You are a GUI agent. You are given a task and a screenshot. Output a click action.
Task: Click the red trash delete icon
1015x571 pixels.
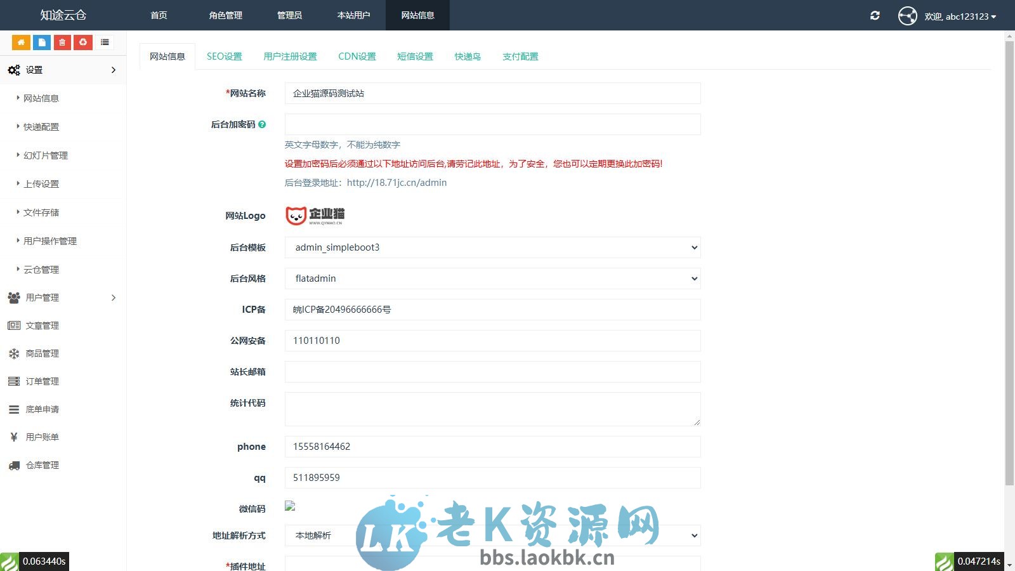[x=62, y=42]
